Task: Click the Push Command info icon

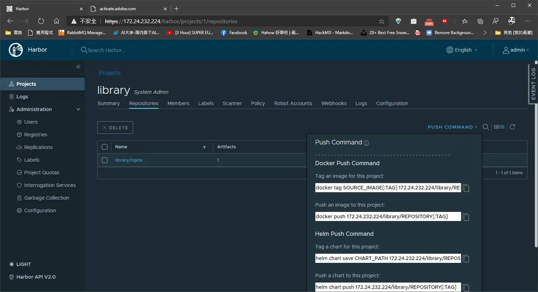Action: coord(366,143)
